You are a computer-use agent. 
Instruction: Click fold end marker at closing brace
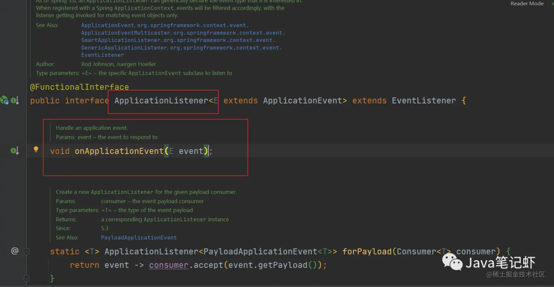[27, 279]
